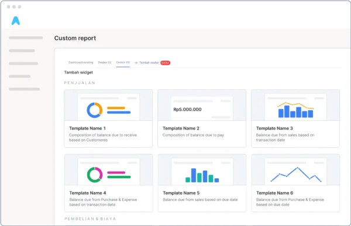351x226 pixels.
Task: Click the PENJUALAN section label
Action: pos(80,83)
